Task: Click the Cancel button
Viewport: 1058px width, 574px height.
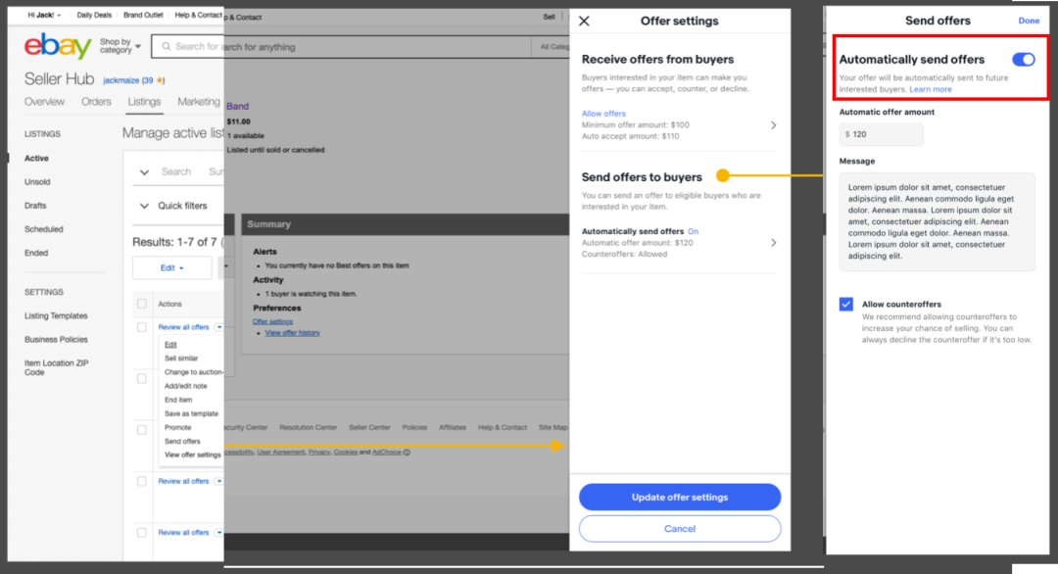Action: coord(679,529)
